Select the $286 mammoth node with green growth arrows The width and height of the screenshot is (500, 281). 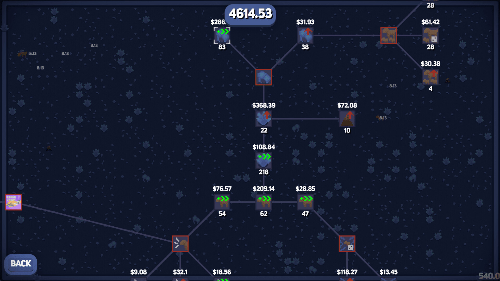point(222,35)
